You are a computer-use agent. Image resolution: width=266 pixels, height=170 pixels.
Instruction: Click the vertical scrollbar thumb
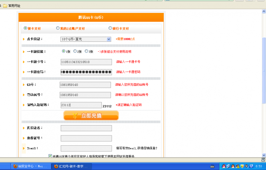tap(264, 70)
